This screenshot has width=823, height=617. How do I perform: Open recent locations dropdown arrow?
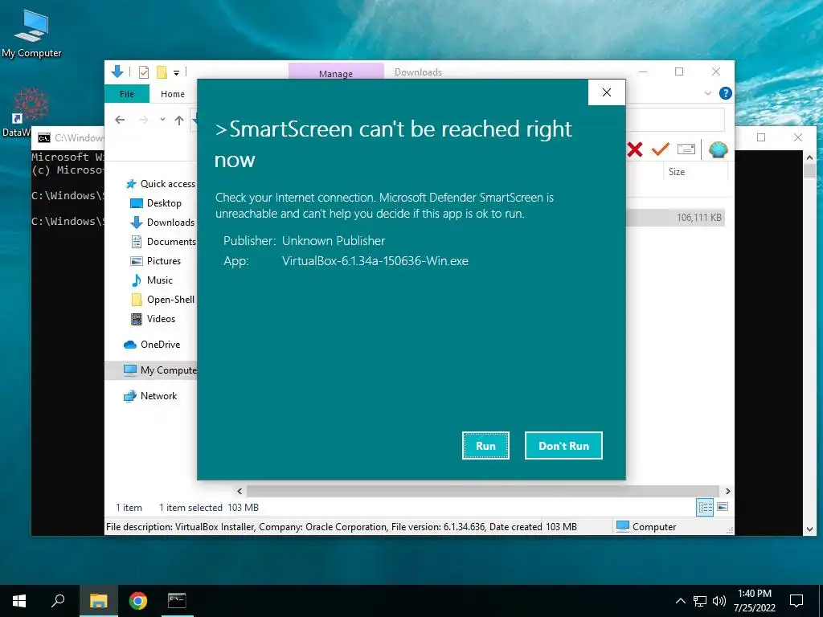[162, 120]
